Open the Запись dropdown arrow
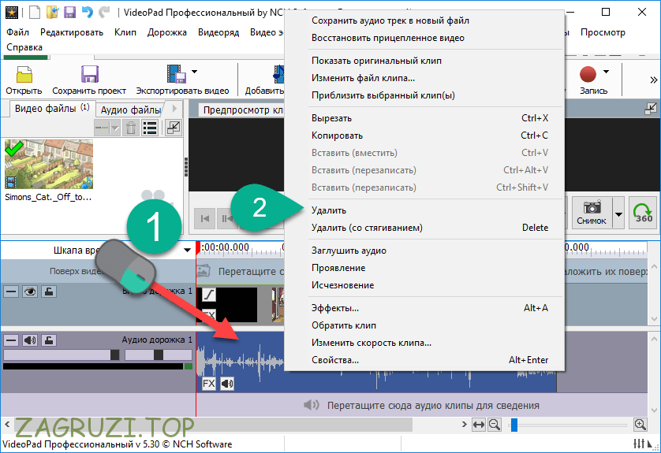 [x=606, y=72]
